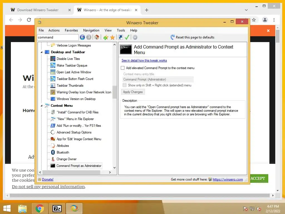Screen dimensions: 285x214
Task: Click the Open Last Active Window icon
Action: pyautogui.click(x=53, y=72)
